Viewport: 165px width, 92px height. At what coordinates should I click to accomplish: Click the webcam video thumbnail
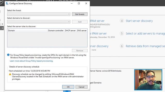148,80
